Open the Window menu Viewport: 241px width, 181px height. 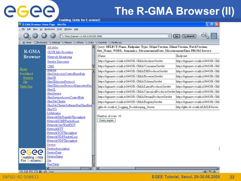point(68,29)
